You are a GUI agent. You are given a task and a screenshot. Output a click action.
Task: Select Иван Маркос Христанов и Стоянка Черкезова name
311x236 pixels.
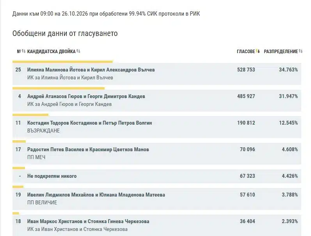click(88, 221)
